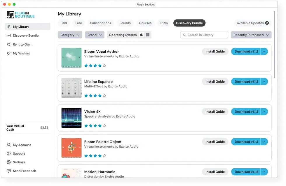
Task: Click the Vision 4X title text
Action: pos(93,111)
